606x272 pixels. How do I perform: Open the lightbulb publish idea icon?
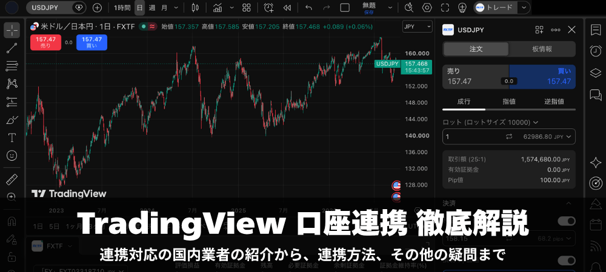[x=462, y=7]
